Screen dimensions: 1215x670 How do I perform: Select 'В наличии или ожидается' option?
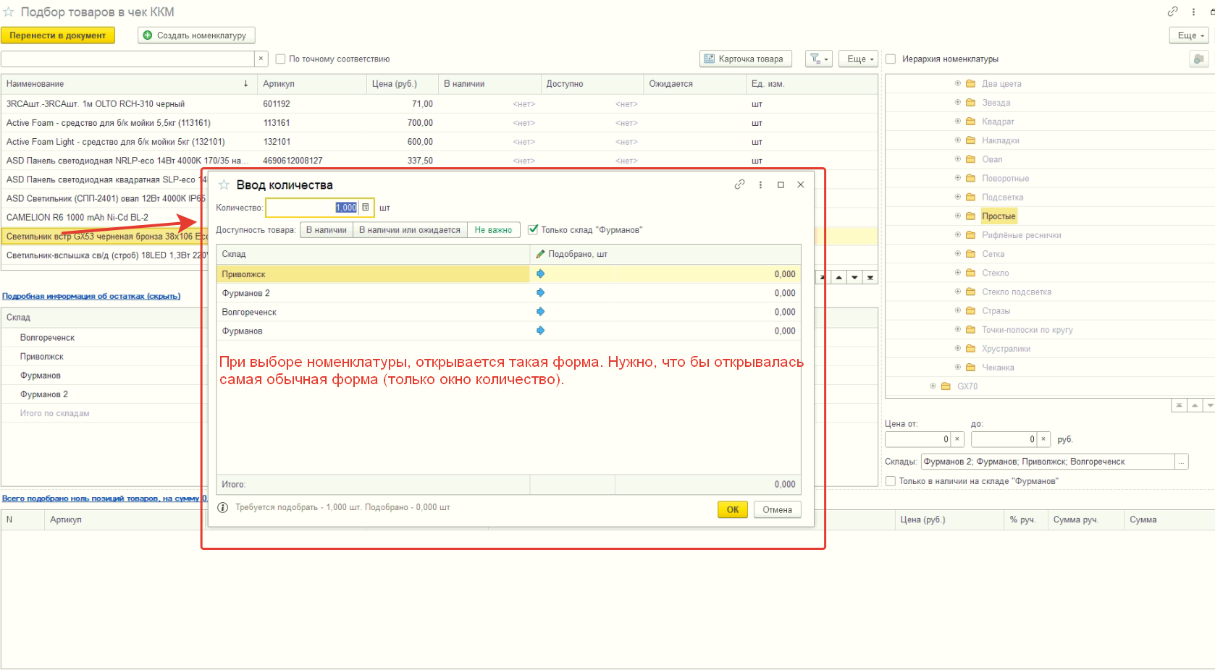(x=409, y=230)
